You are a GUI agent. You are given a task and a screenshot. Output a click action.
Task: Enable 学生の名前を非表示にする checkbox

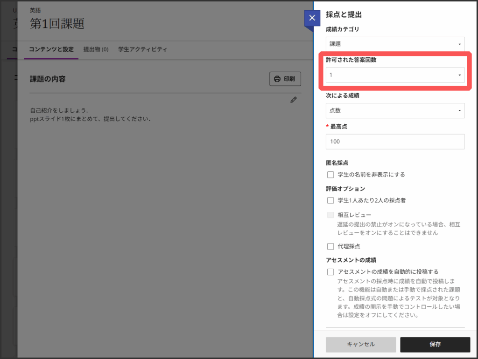(330, 175)
